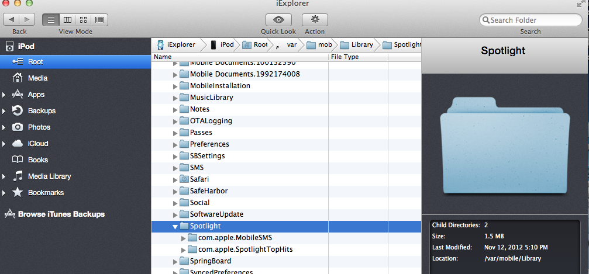Go to iPod in breadcrumb path
589x274 pixels.
222,44
